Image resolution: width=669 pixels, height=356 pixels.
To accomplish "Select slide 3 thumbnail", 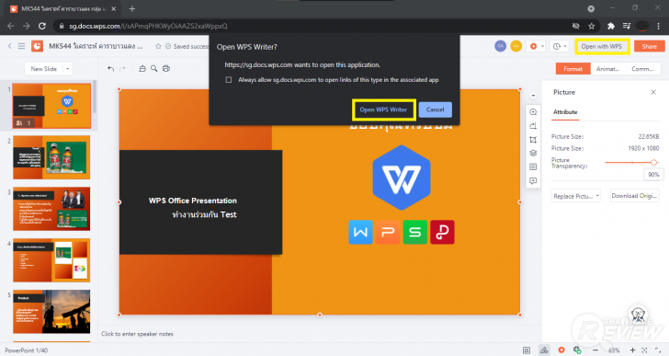I will pos(51,209).
